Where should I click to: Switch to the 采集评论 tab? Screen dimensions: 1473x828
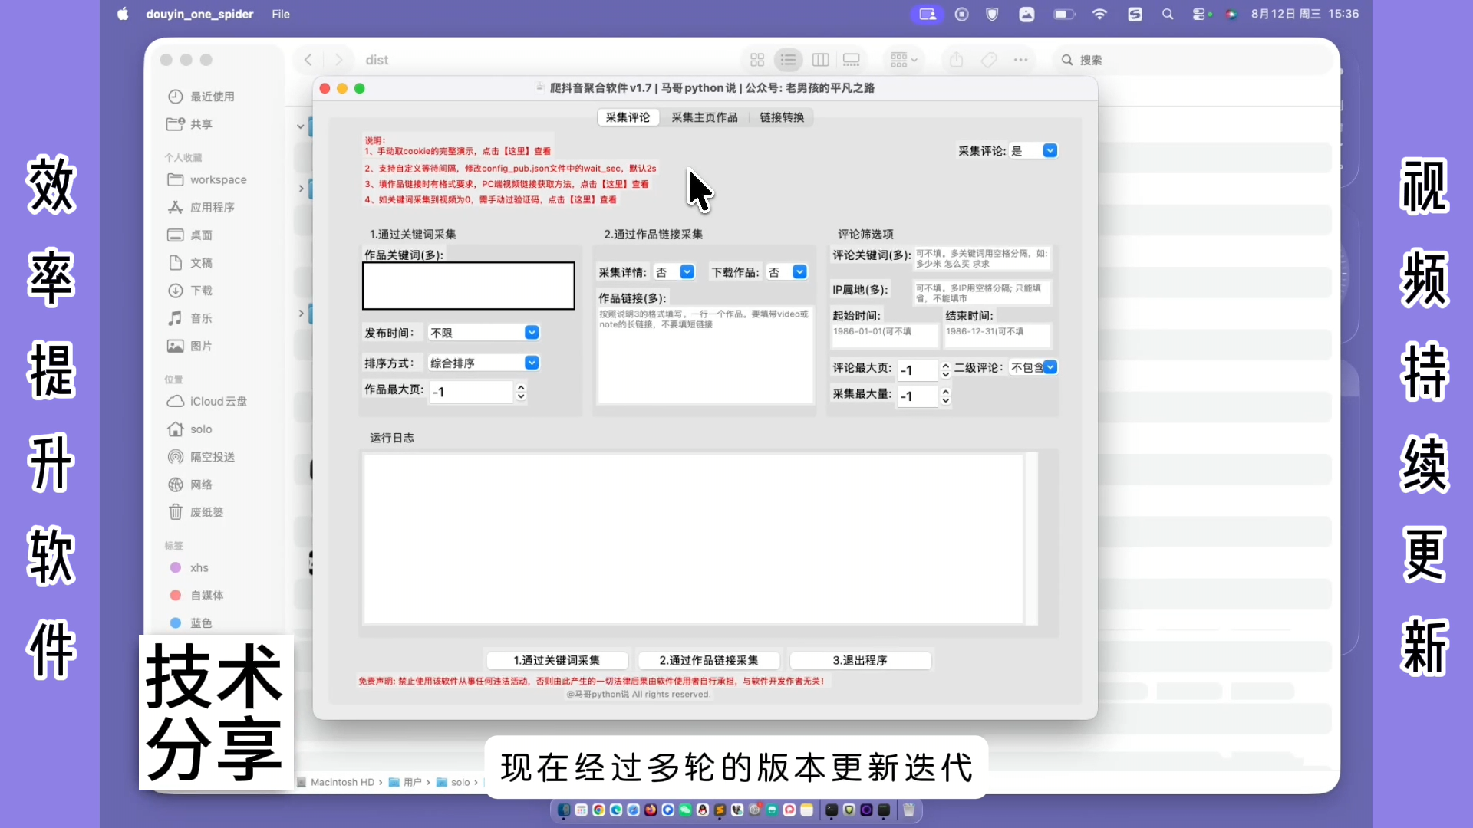628,117
